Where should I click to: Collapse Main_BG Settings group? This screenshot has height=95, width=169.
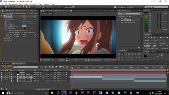pyautogui.click(x=3, y=28)
